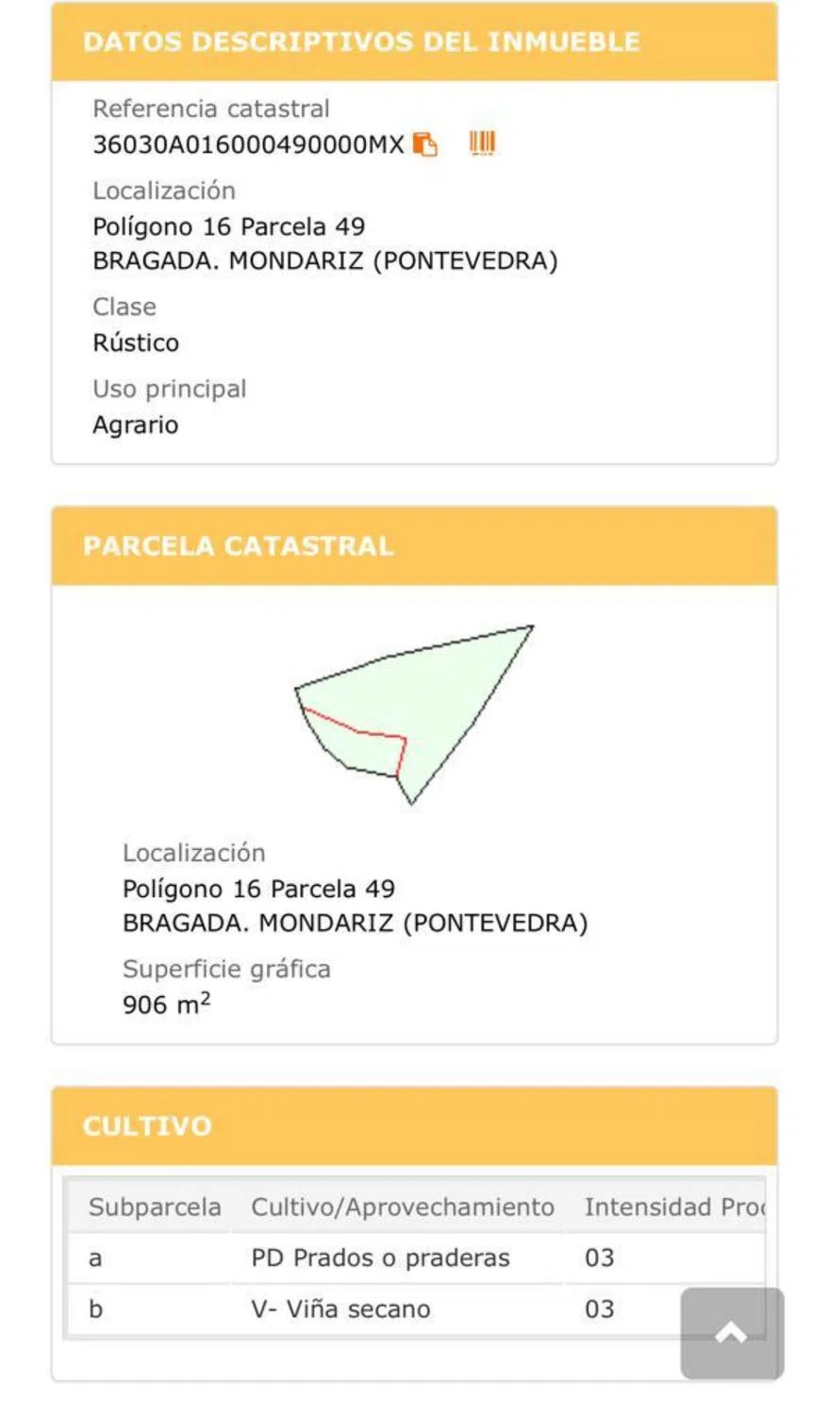Click the Cultivo/Aprovechamiento column header
Screen dimensions: 829x1415
402,1207
